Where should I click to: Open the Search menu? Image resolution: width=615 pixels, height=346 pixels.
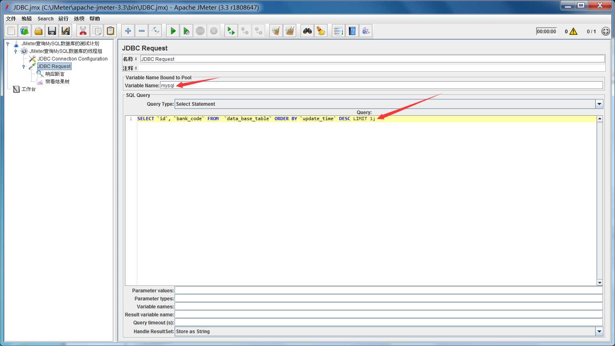click(x=45, y=18)
